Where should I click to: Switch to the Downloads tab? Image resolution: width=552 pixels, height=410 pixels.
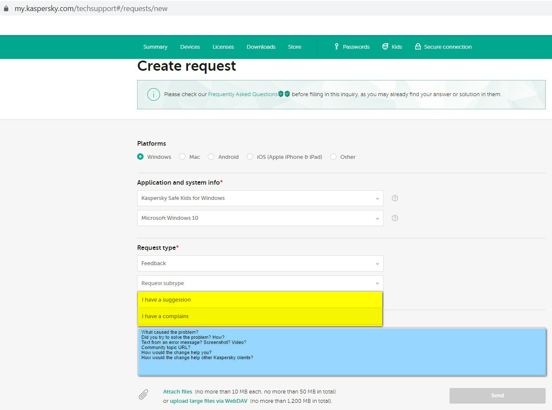[261, 47]
